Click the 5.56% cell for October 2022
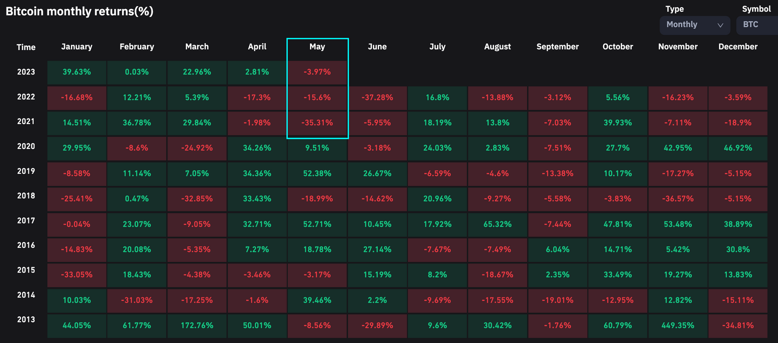The width and height of the screenshot is (778, 343). 618,98
